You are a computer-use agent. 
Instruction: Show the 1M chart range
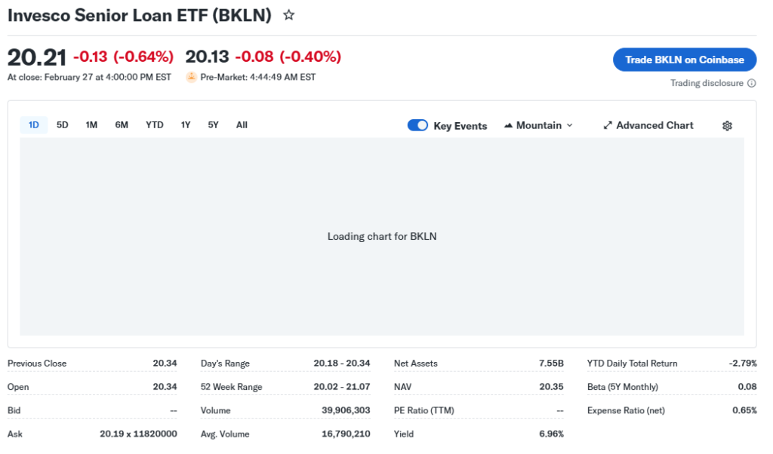click(x=91, y=125)
